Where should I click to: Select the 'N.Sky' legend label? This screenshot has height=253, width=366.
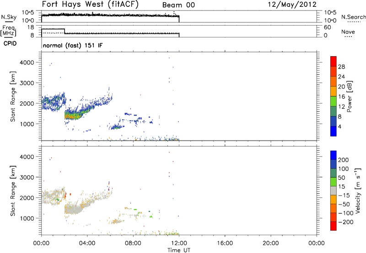9,17
